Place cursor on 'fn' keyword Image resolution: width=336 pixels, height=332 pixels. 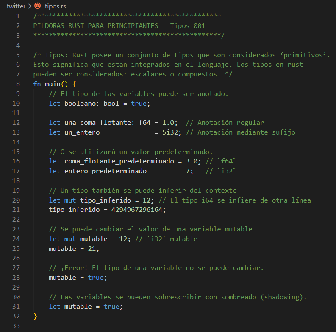coord(37,84)
